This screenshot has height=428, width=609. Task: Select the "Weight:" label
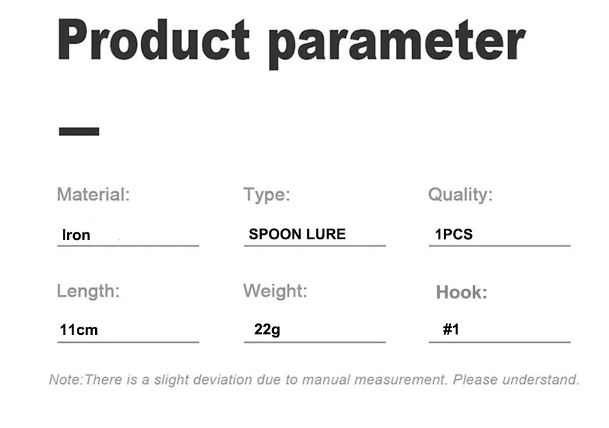tap(275, 291)
